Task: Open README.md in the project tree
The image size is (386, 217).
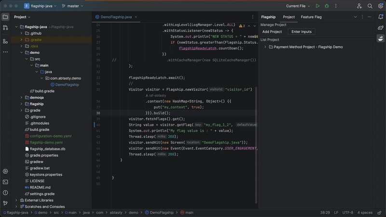Action: [40, 187]
